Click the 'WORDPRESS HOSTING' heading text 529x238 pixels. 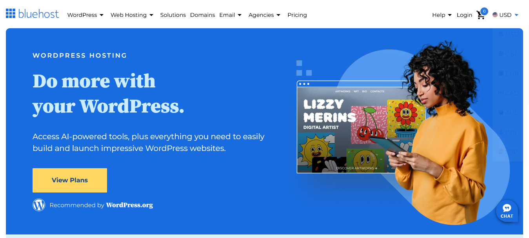(x=80, y=56)
